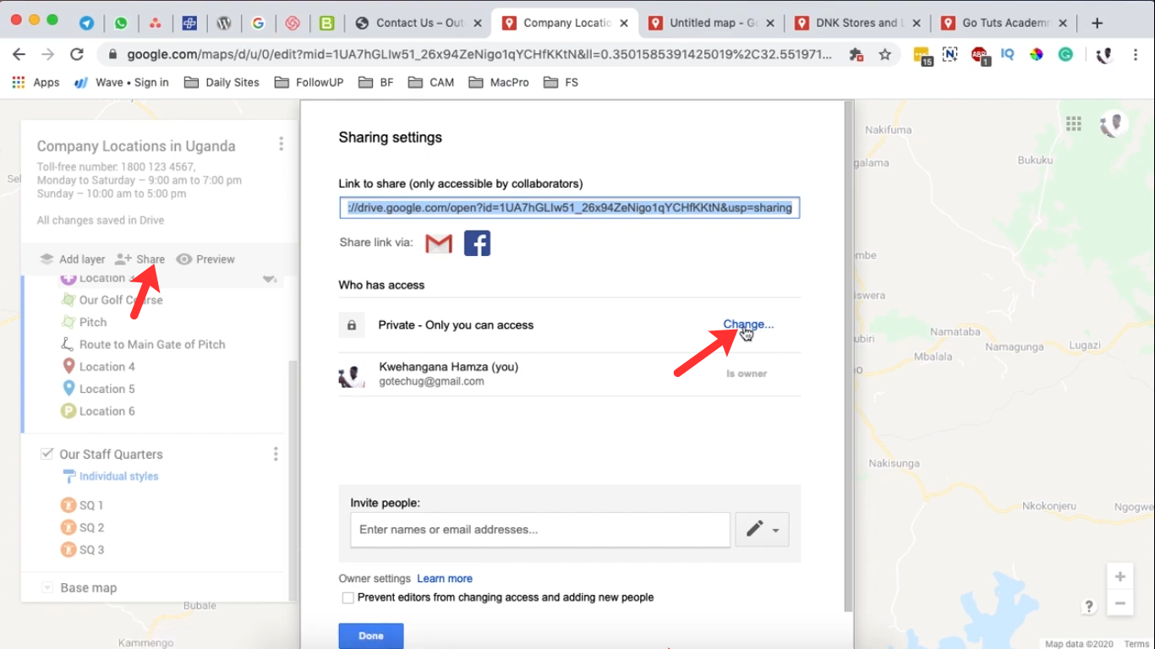1155x649 pixels.
Task: Open the Preview eye button
Action: [205, 259]
